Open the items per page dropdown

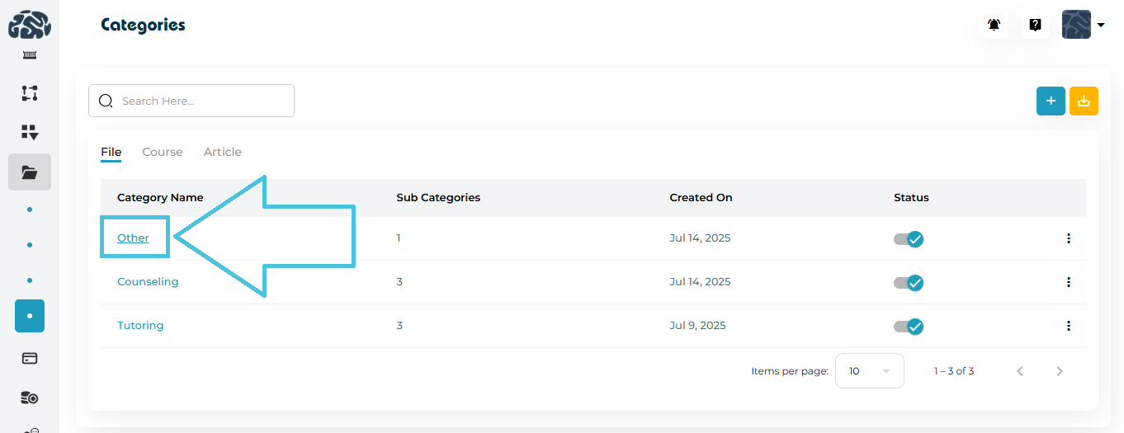869,371
